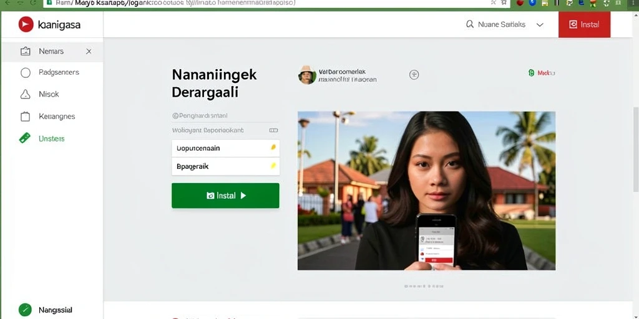Select the Bpagsraik option row
The height and width of the screenshot is (319, 639).
pyautogui.click(x=225, y=166)
